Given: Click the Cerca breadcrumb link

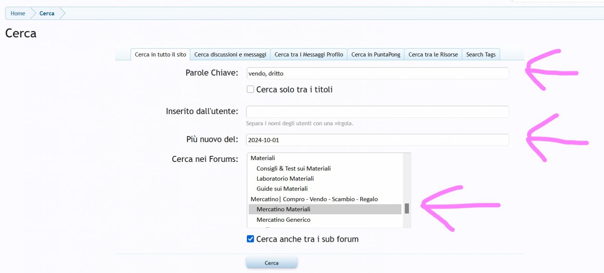Looking at the screenshot, I should tap(47, 14).
